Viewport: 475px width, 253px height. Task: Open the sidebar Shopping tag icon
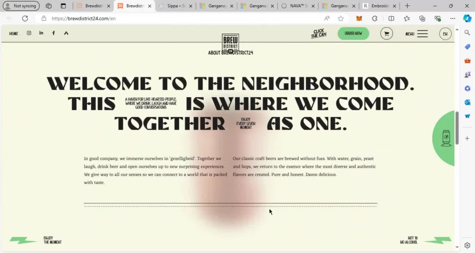pos(467,47)
